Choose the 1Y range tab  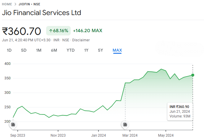point(86,50)
